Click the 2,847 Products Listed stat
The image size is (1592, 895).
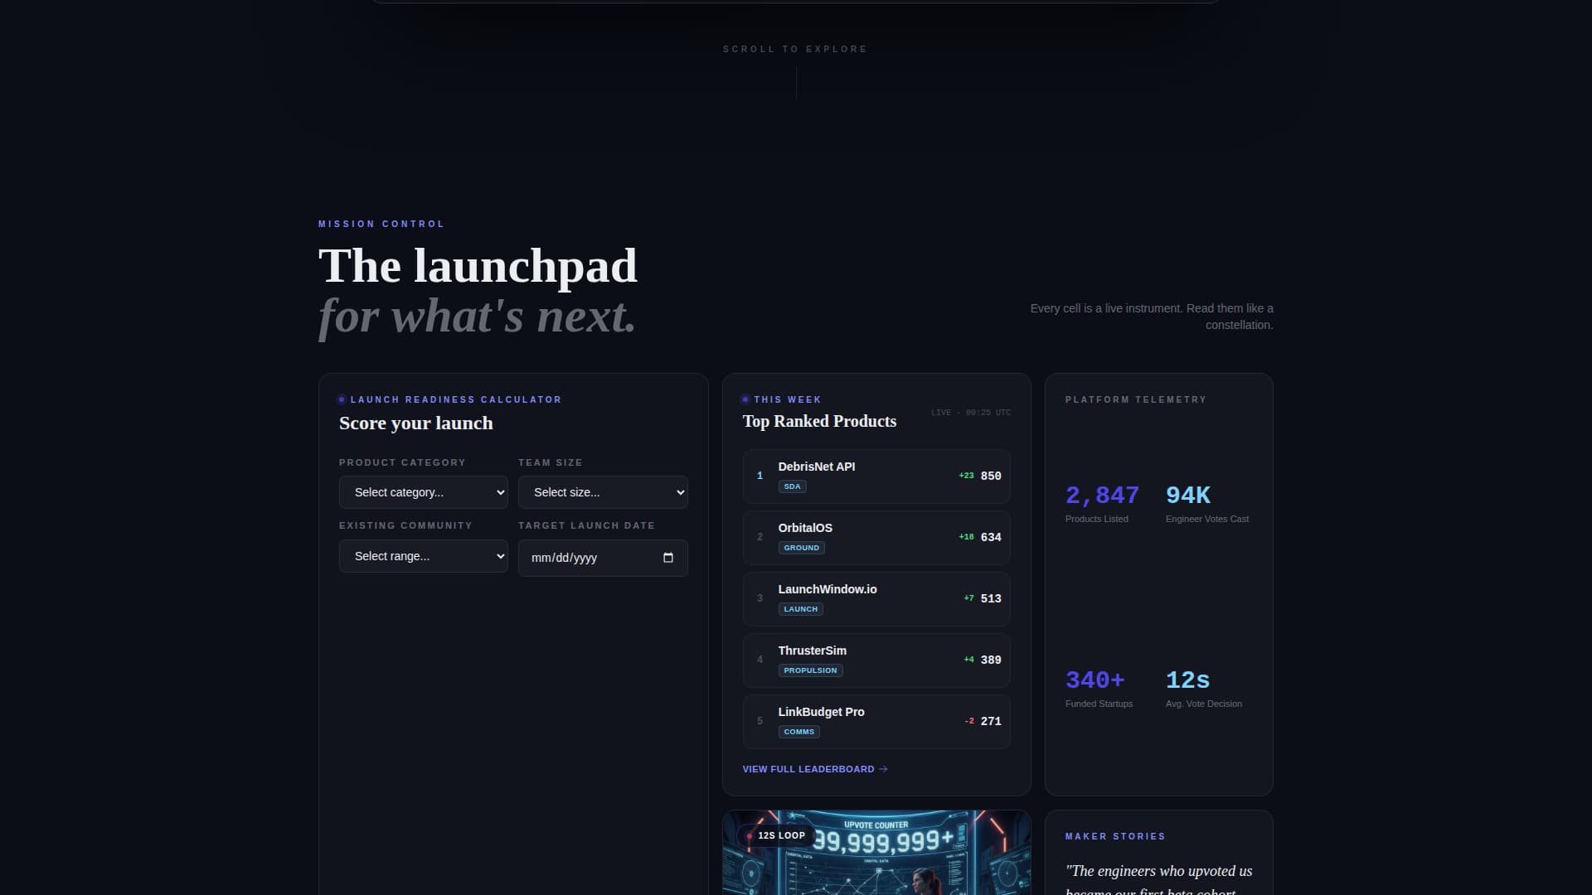[x=1102, y=503]
